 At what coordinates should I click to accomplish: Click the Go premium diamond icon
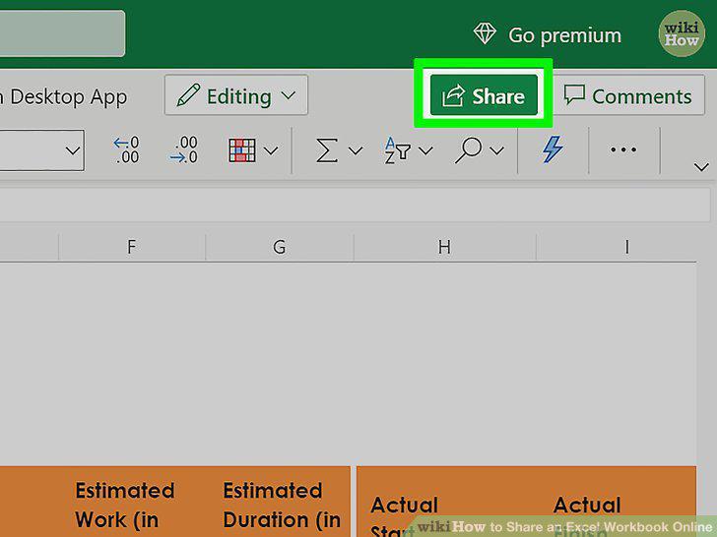point(485,33)
